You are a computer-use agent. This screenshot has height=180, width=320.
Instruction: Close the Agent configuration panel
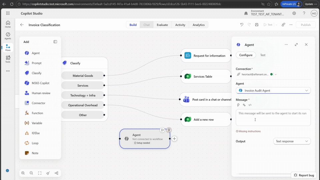pos(306,44)
